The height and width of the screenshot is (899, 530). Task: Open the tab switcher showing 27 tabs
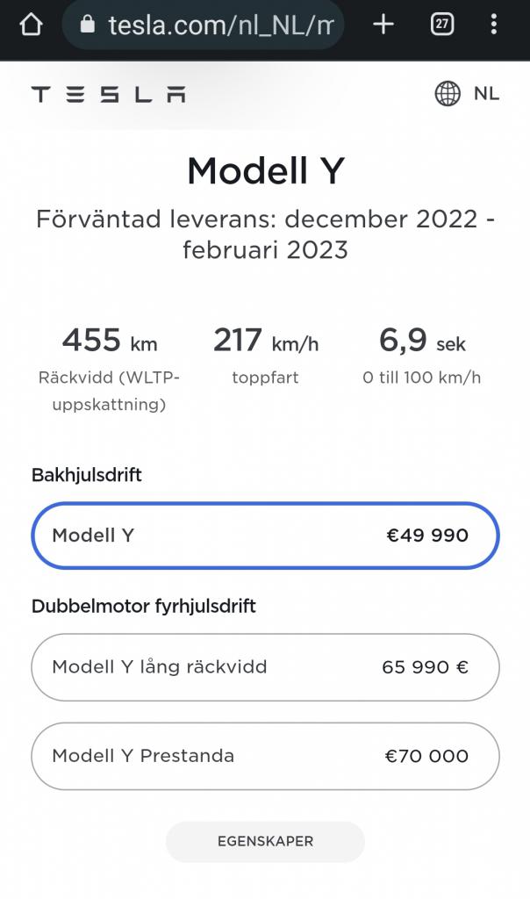point(442,25)
